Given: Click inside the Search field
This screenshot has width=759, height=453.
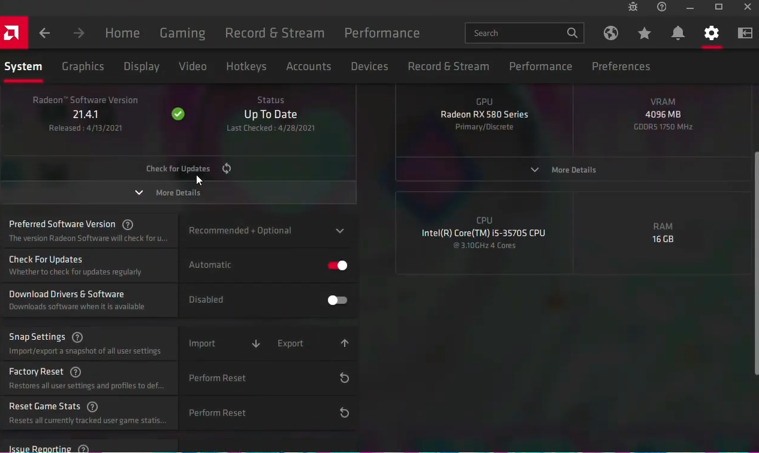Looking at the screenshot, I should pos(516,33).
